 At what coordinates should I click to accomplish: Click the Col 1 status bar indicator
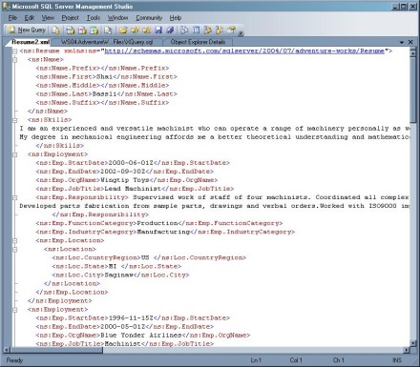pyautogui.click(x=296, y=360)
